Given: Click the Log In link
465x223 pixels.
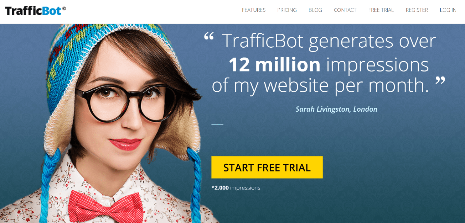Looking at the screenshot, I should pyautogui.click(x=448, y=10).
